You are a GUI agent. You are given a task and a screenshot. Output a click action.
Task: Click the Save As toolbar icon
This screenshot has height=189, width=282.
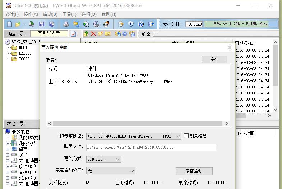coord(52,24)
